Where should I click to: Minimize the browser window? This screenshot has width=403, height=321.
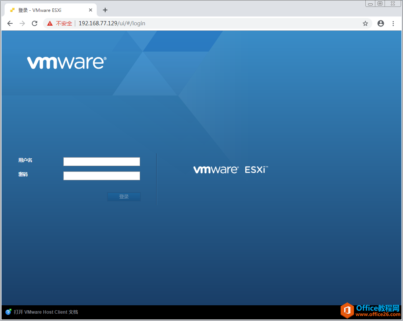(x=370, y=3)
